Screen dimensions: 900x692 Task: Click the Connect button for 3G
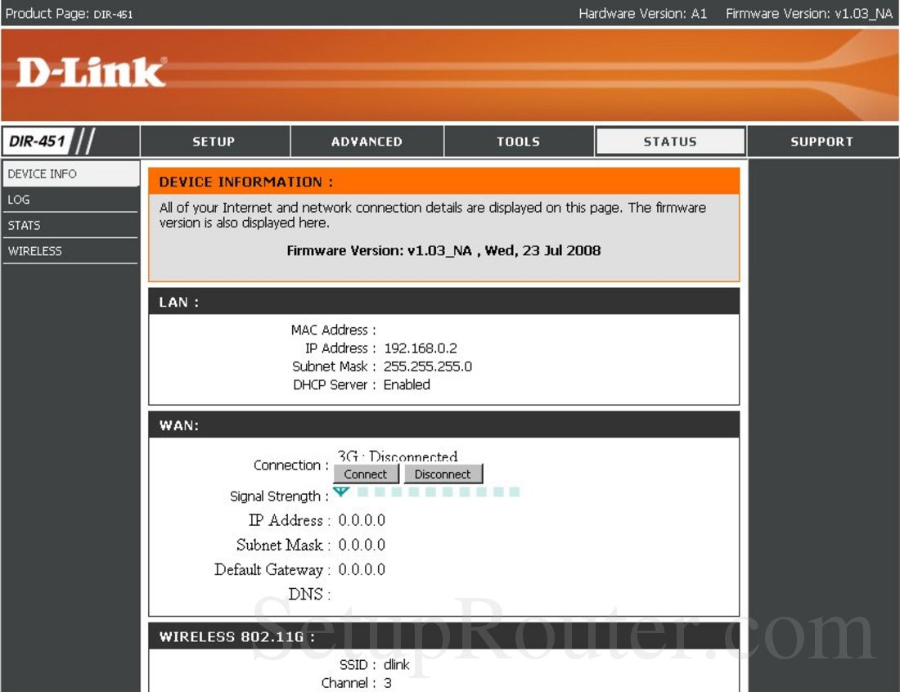366,474
